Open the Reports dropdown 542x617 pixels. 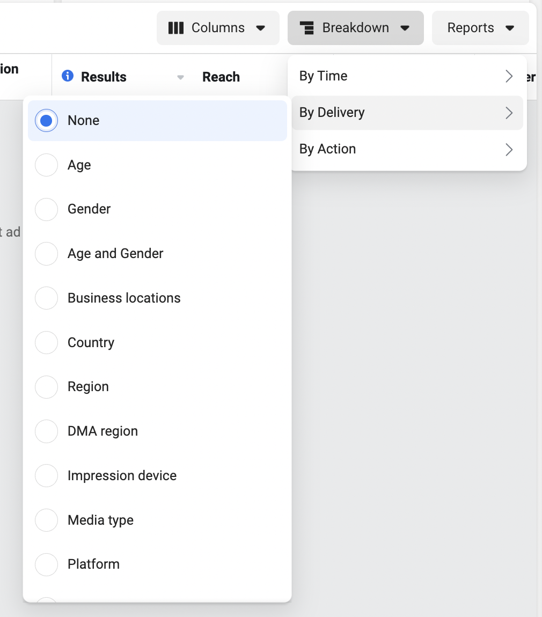coord(480,27)
